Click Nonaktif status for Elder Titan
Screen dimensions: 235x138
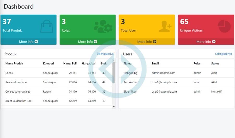coord(216,92)
